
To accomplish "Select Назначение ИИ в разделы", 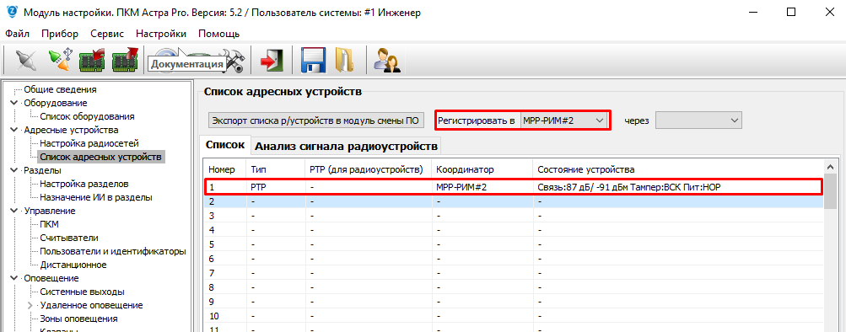I will coord(96,197).
